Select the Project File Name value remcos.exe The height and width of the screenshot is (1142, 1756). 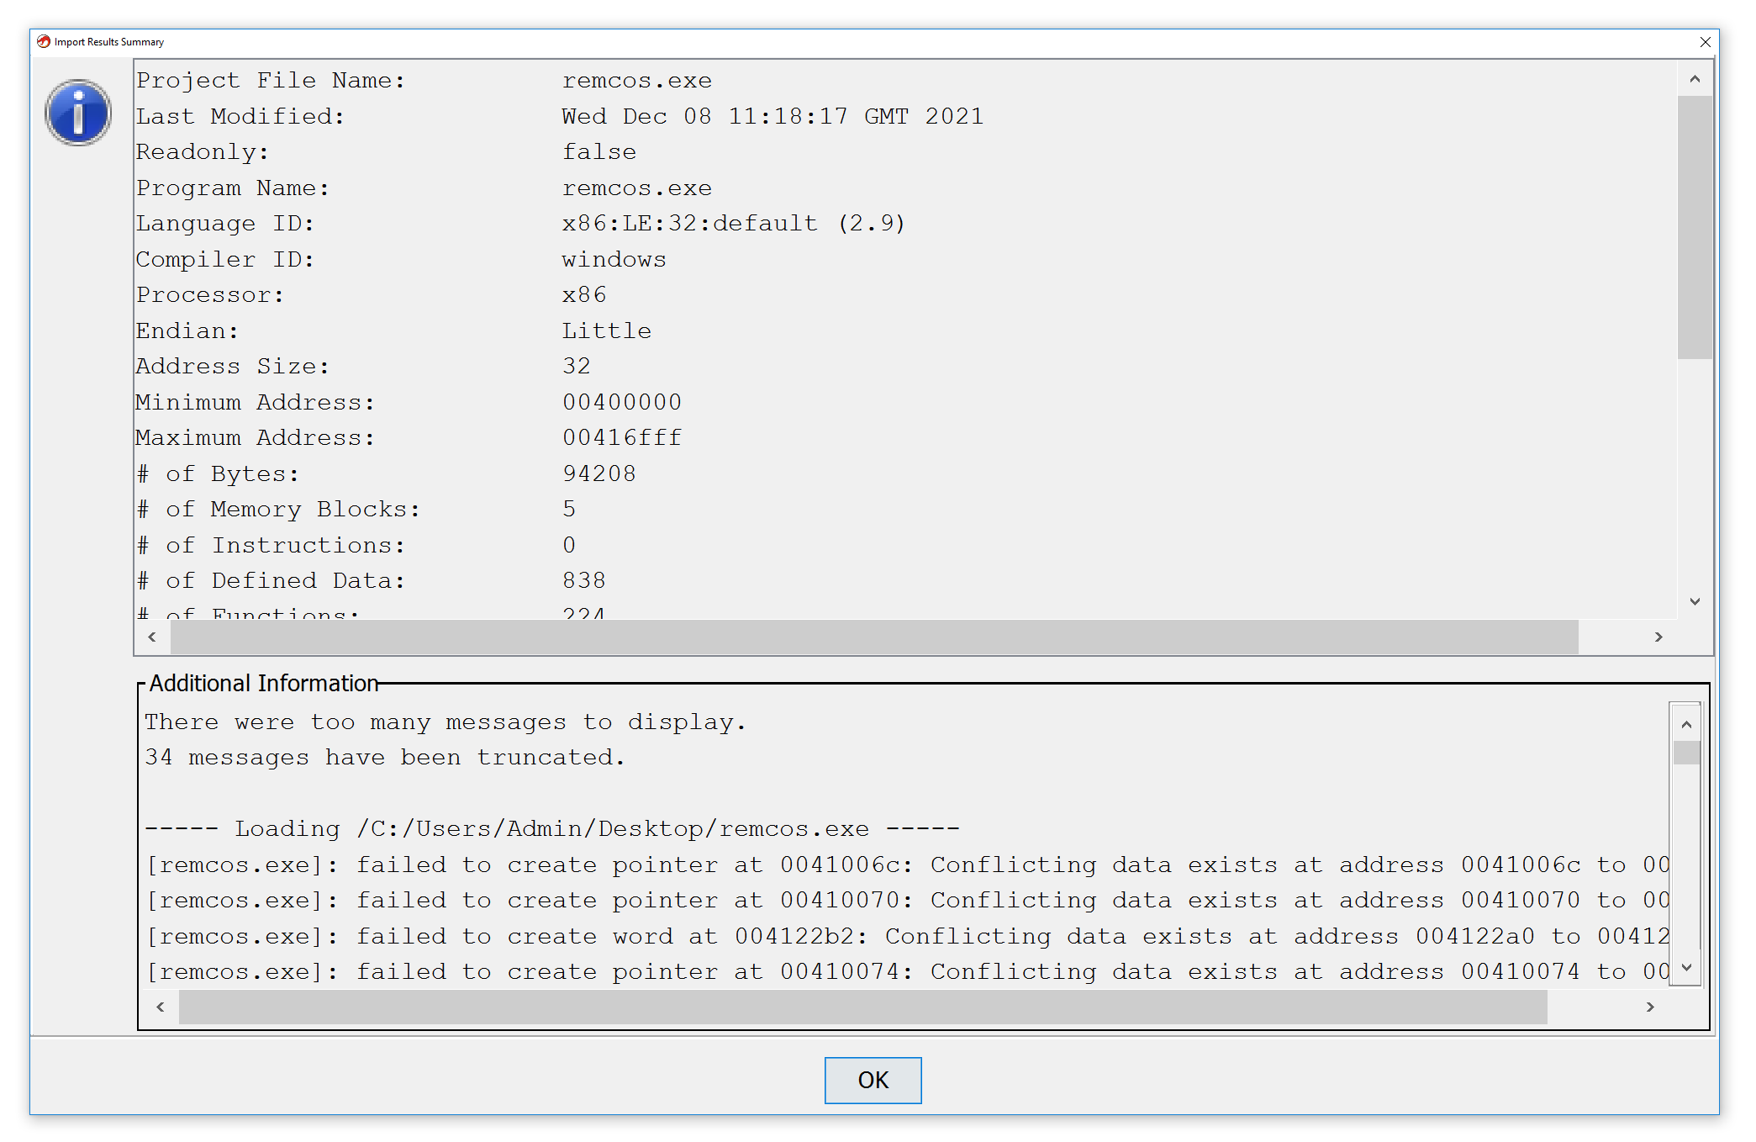(636, 80)
